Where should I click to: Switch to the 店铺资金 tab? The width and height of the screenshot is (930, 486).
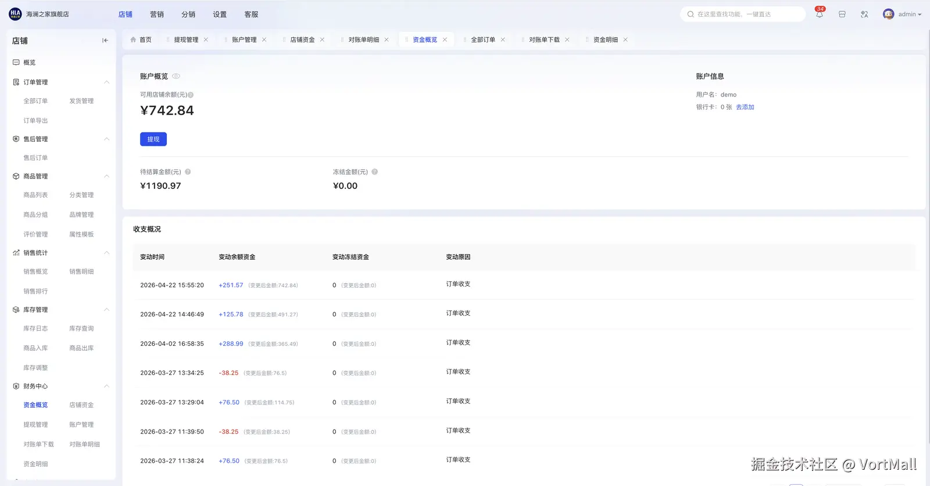302,40
